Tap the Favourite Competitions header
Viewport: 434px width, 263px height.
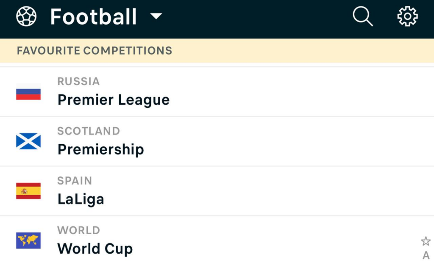(217, 51)
